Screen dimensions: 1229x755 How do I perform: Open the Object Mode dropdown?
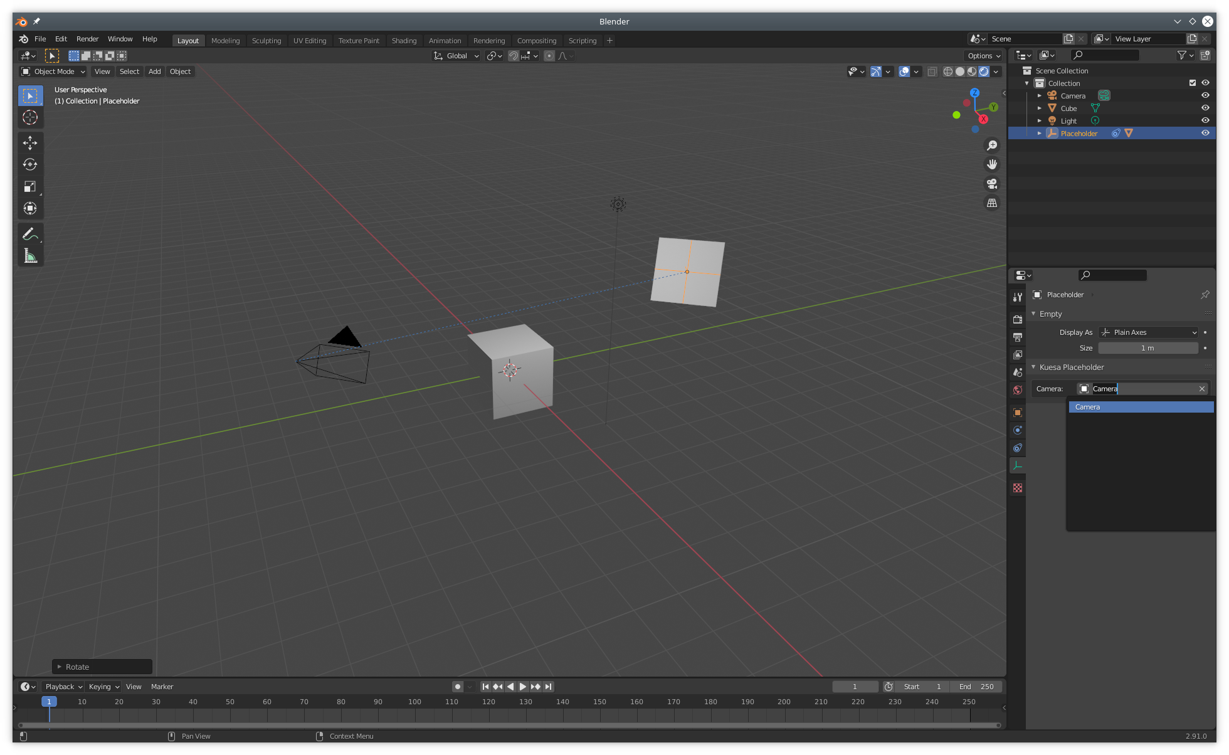click(53, 71)
